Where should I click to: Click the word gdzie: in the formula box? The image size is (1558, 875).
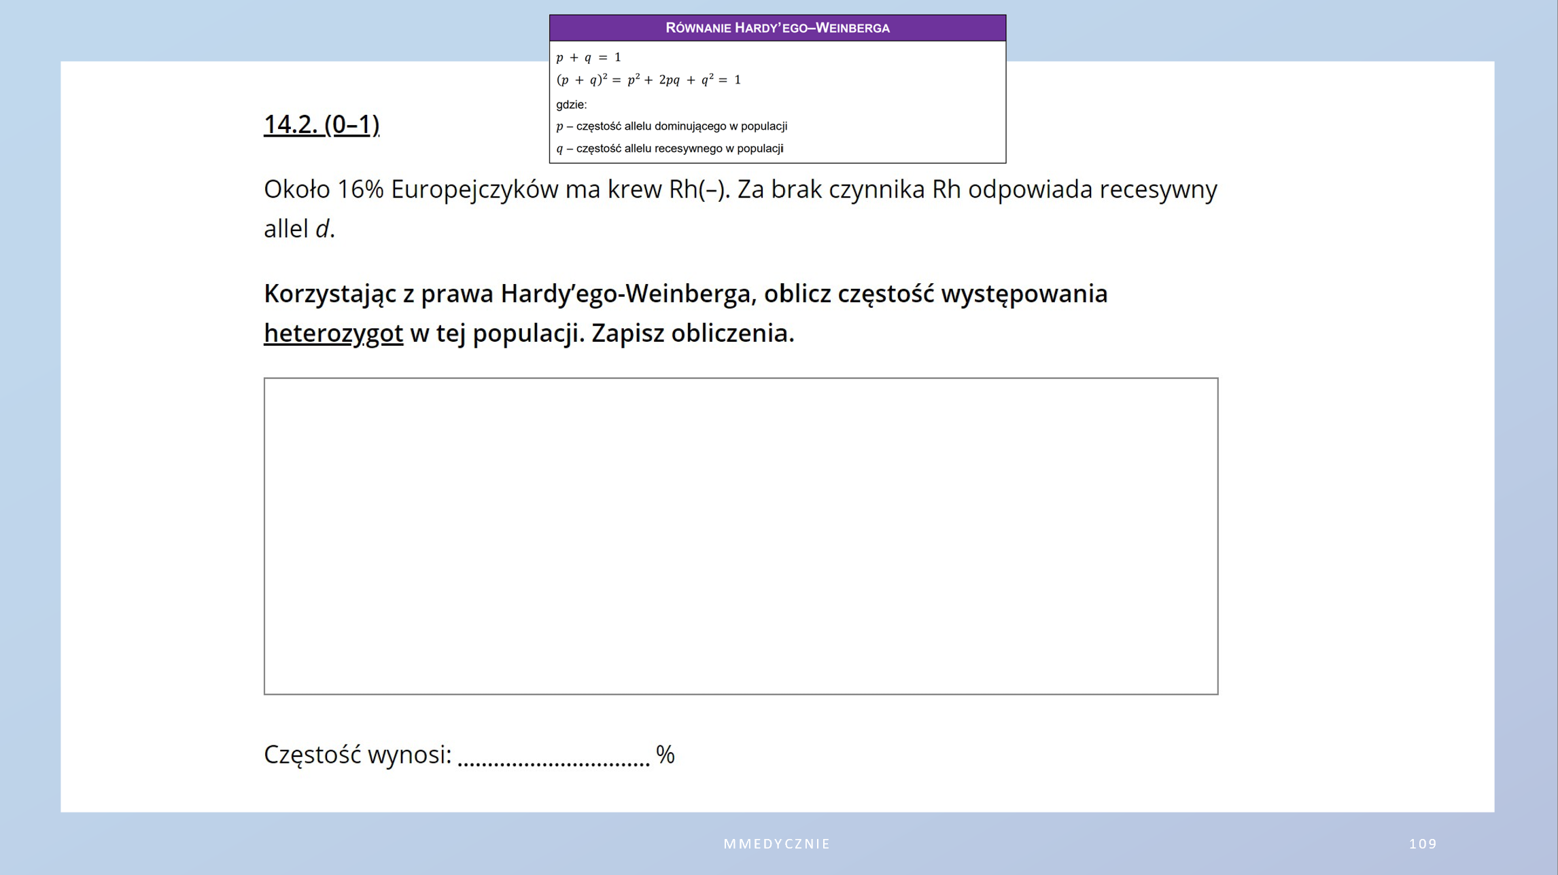[571, 105]
